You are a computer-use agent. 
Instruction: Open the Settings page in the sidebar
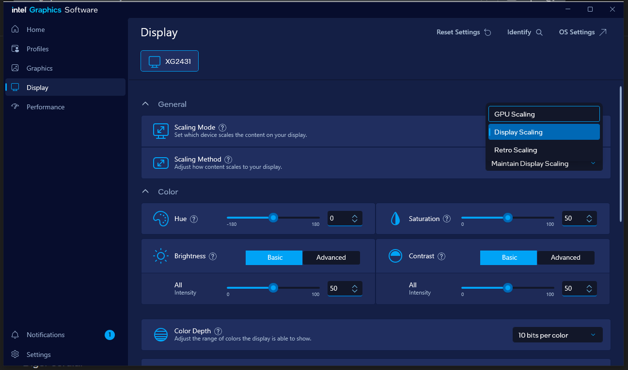(65, 355)
